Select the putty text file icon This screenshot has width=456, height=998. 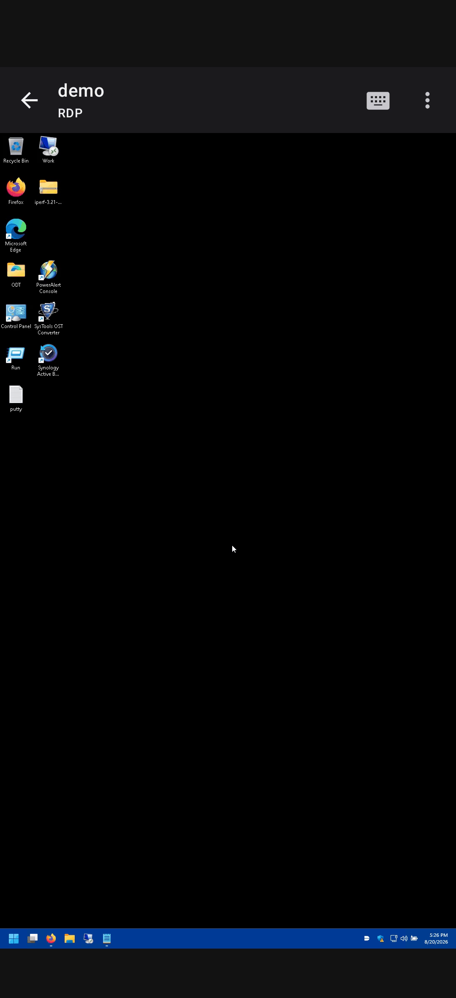(16, 399)
